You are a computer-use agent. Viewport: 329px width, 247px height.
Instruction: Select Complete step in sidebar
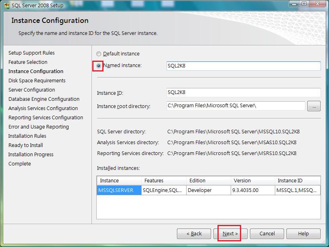click(x=20, y=164)
